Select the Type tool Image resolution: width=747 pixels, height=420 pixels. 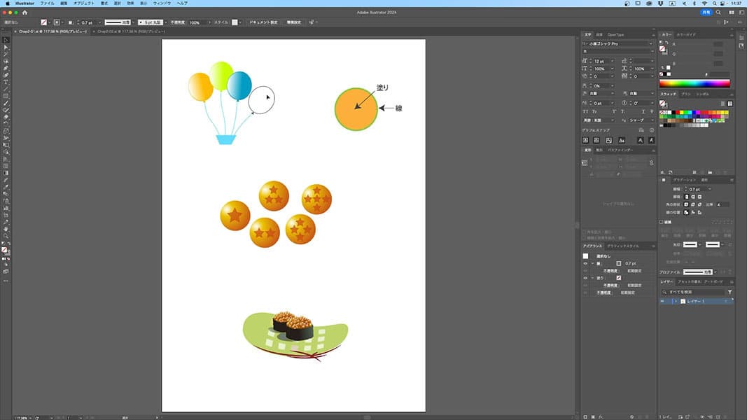pos(6,82)
